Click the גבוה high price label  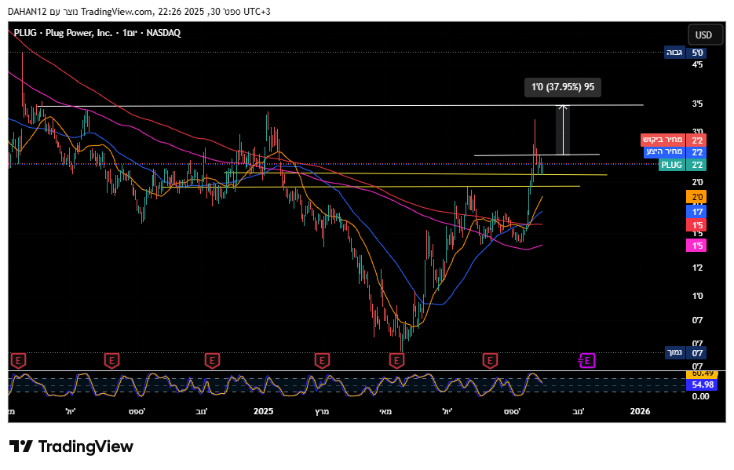tap(685, 53)
